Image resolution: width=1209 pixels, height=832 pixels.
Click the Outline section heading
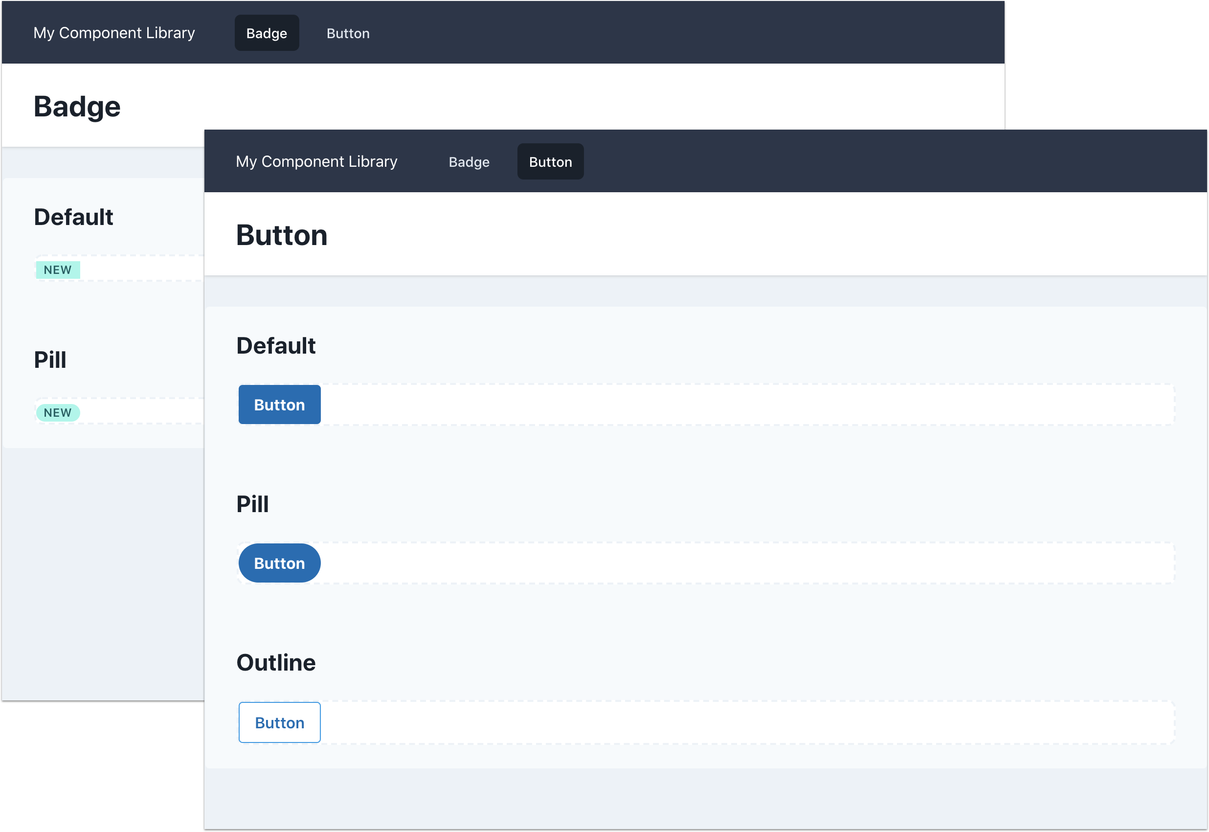coord(276,662)
